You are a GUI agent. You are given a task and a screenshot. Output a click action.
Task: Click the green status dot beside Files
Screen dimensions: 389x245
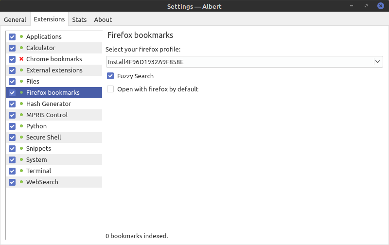[x=21, y=81]
